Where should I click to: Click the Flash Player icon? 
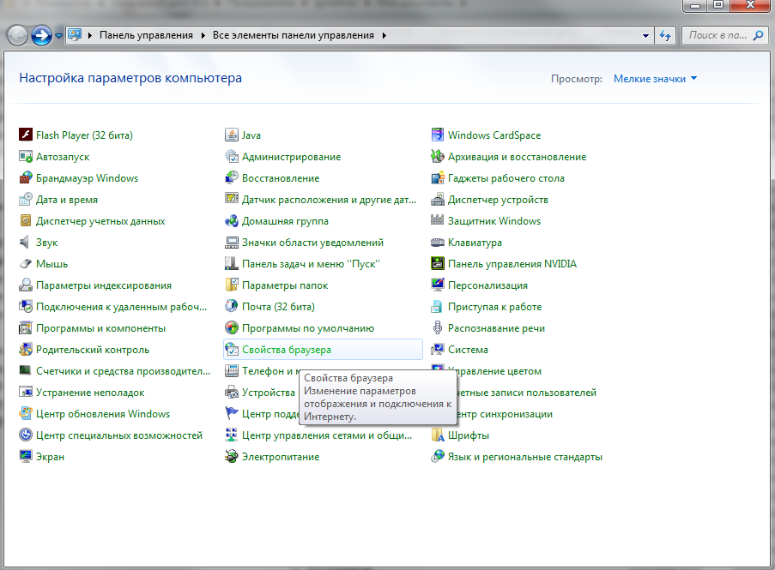tap(25, 135)
